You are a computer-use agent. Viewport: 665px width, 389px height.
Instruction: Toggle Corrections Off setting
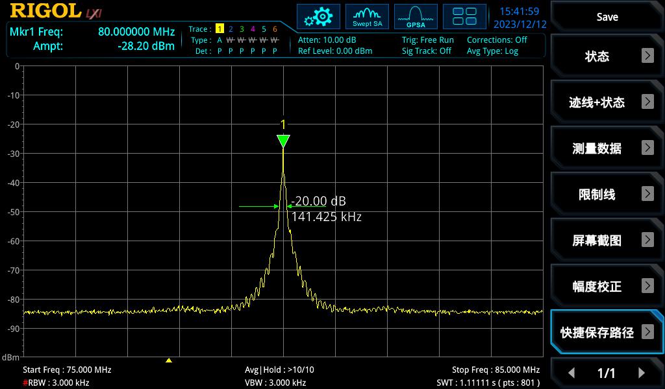497,40
